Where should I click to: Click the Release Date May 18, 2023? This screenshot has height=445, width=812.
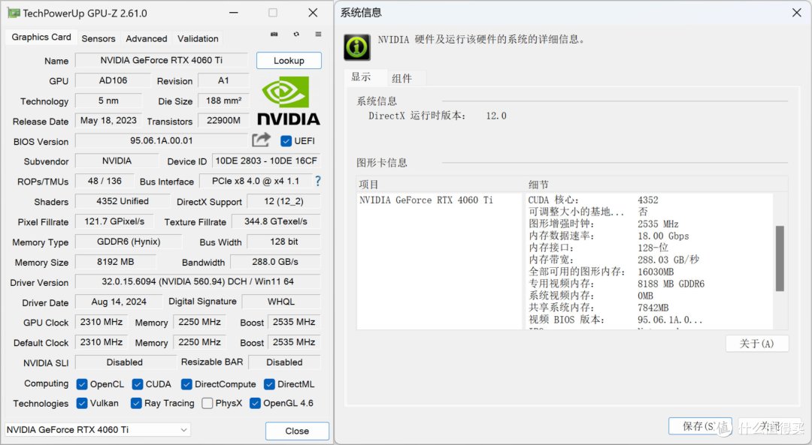coord(109,120)
